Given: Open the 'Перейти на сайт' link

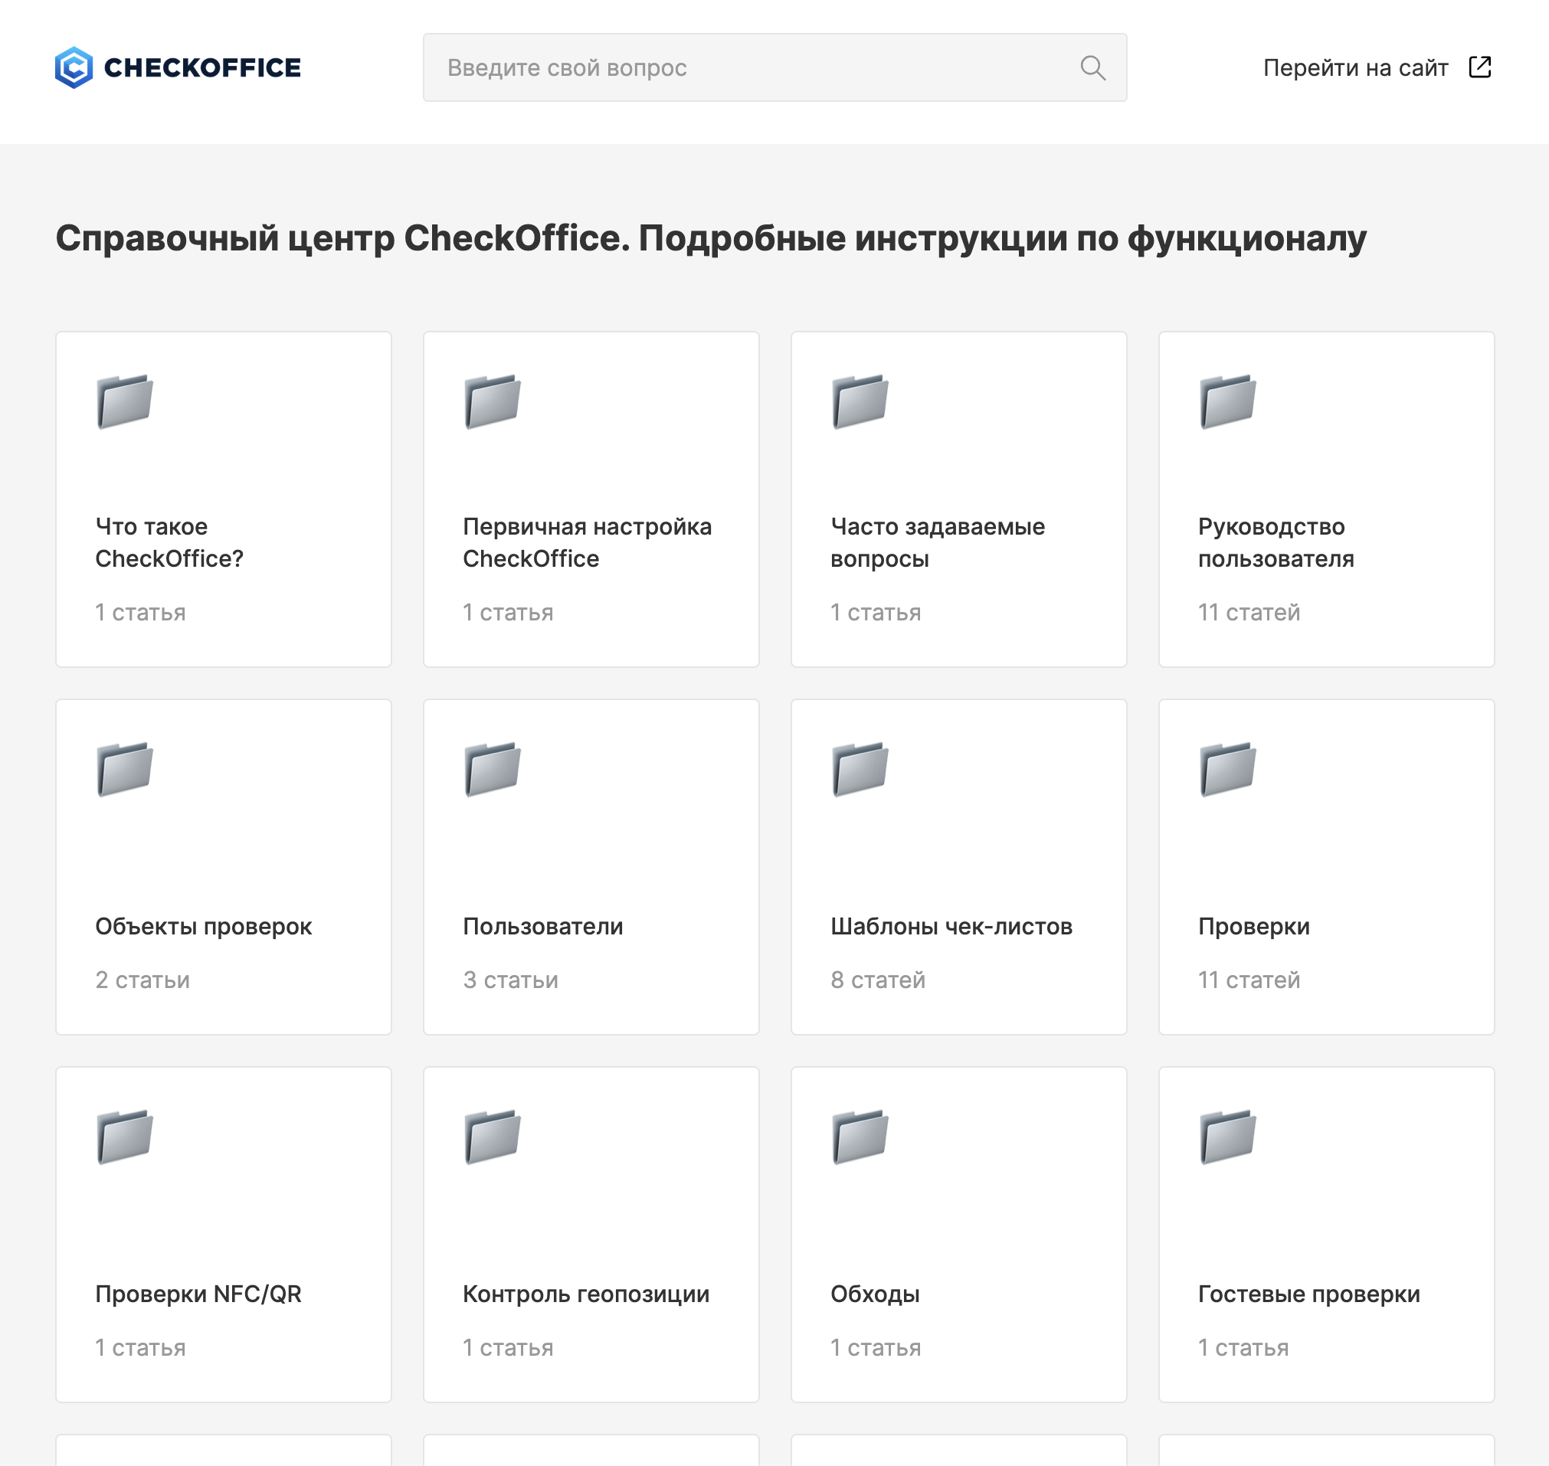Looking at the screenshot, I should tap(1355, 68).
